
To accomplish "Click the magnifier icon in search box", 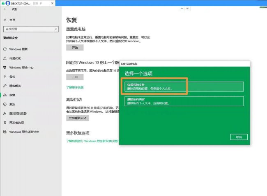I will tap(56, 29).
